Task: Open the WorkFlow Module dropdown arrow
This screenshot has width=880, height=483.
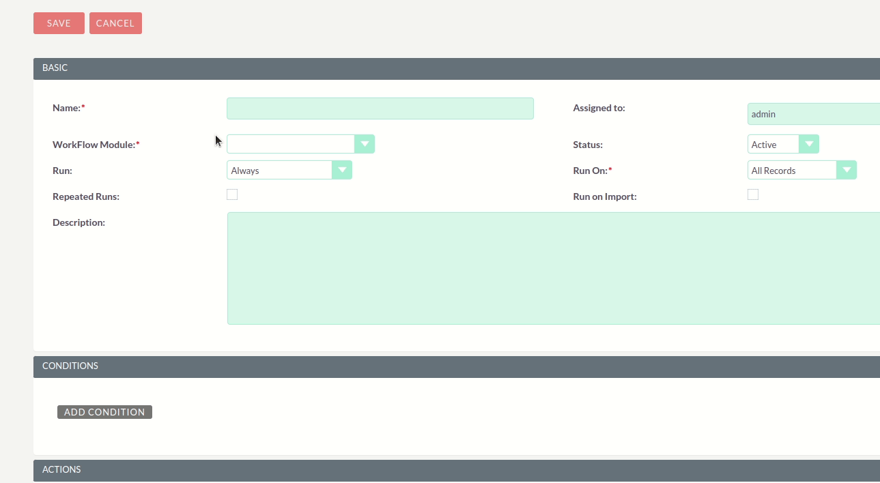Action: 365,144
